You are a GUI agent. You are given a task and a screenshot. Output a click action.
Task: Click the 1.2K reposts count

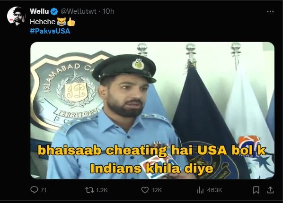102,190
